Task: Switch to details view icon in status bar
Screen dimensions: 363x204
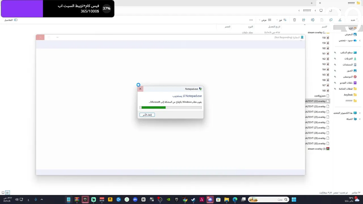Action: [x=8, y=193]
